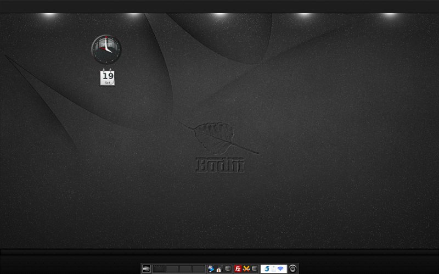Open the Wi-Fi network tray icon
439x274 pixels.
click(x=280, y=269)
